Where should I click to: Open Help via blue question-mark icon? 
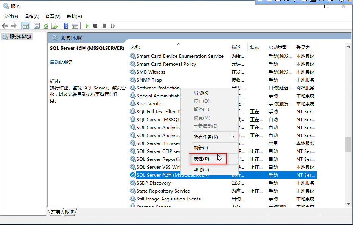coord(66,26)
